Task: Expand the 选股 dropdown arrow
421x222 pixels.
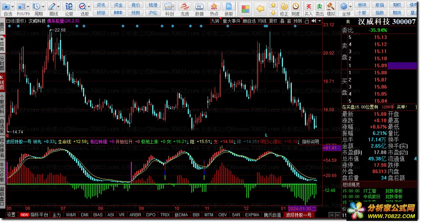Action: pos(89,6)
